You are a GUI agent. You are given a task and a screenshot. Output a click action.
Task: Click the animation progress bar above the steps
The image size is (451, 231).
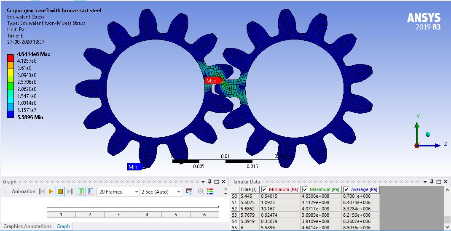pos(133,206)
